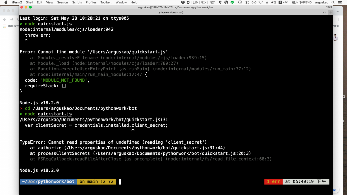Click the 'at processClientSecrets' stack trace line
Viewport: 347px width, 195px height.
(141, 153)
